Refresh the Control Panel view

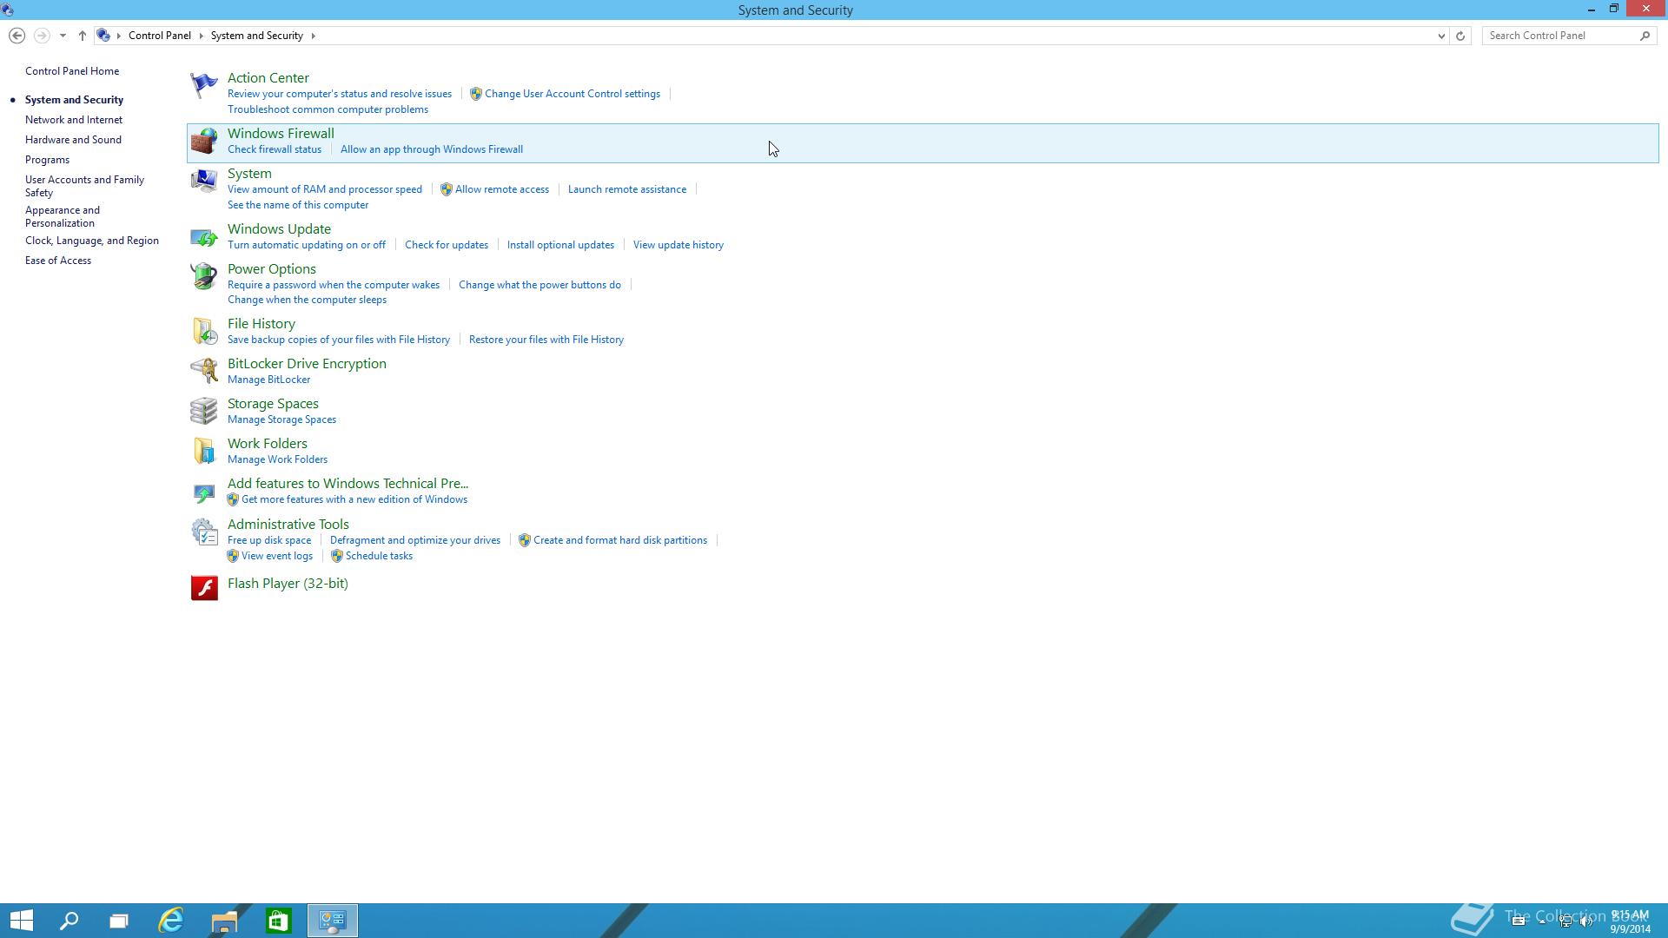point(1460,36)
